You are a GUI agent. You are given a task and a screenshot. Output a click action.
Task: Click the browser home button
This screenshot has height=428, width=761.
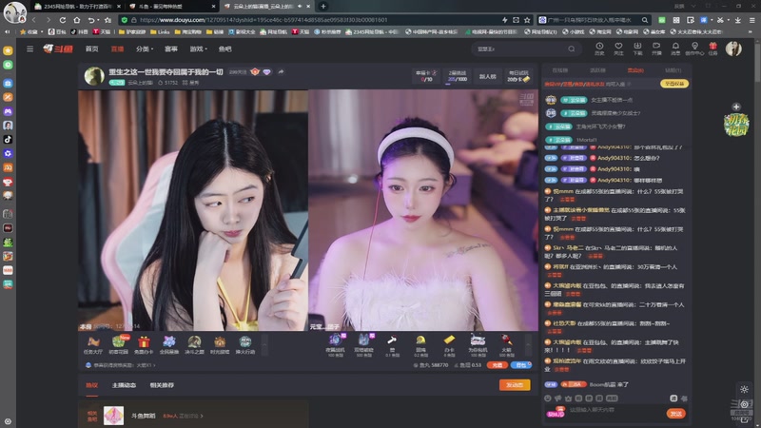point(77,20)
